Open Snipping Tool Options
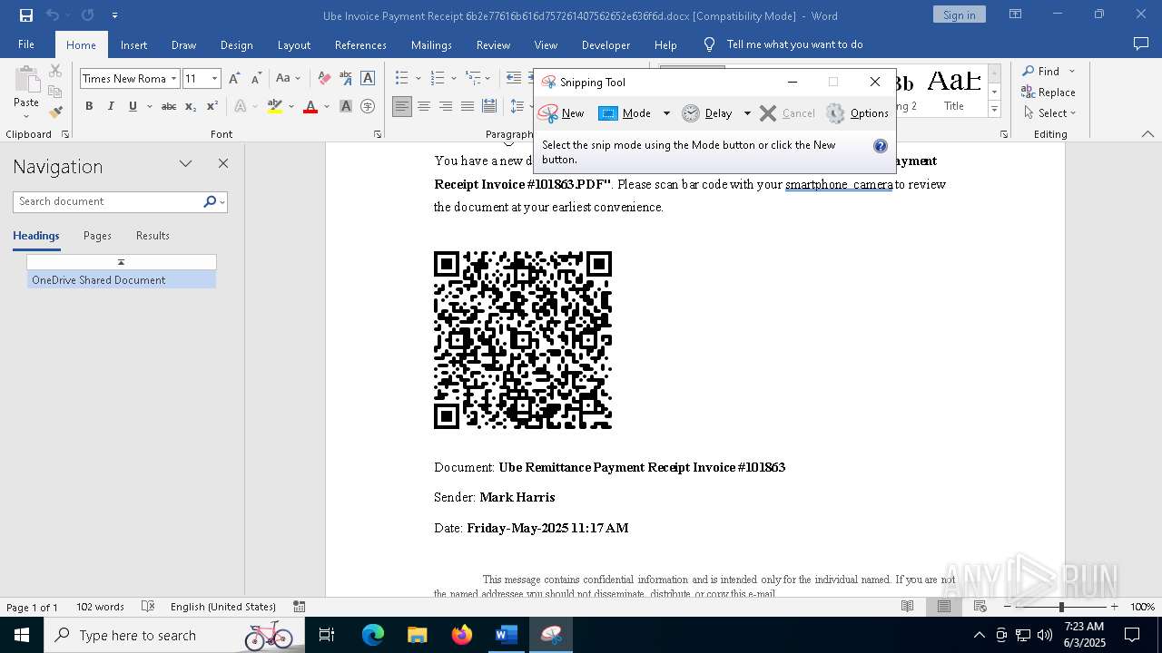The image size is (1162, 653). (857, 113)
